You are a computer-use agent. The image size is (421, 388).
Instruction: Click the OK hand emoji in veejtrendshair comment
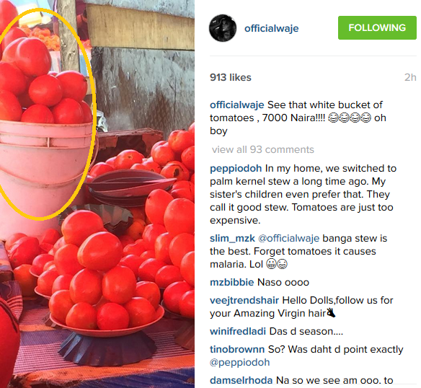[331, 313]
